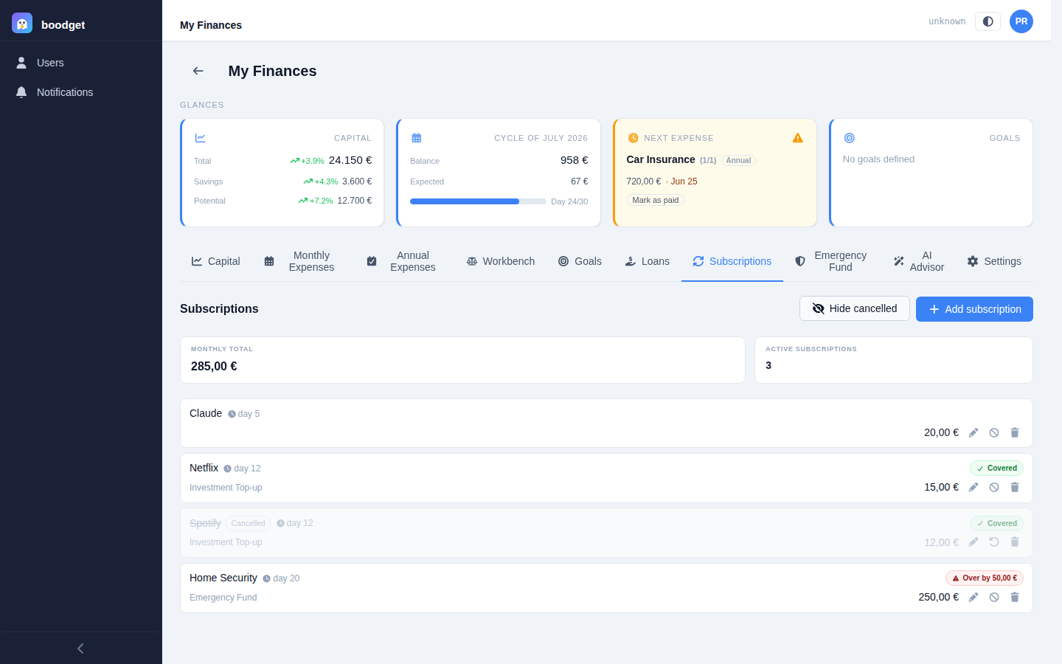Toggle dark/light theme mode

(x=988, y=21)
